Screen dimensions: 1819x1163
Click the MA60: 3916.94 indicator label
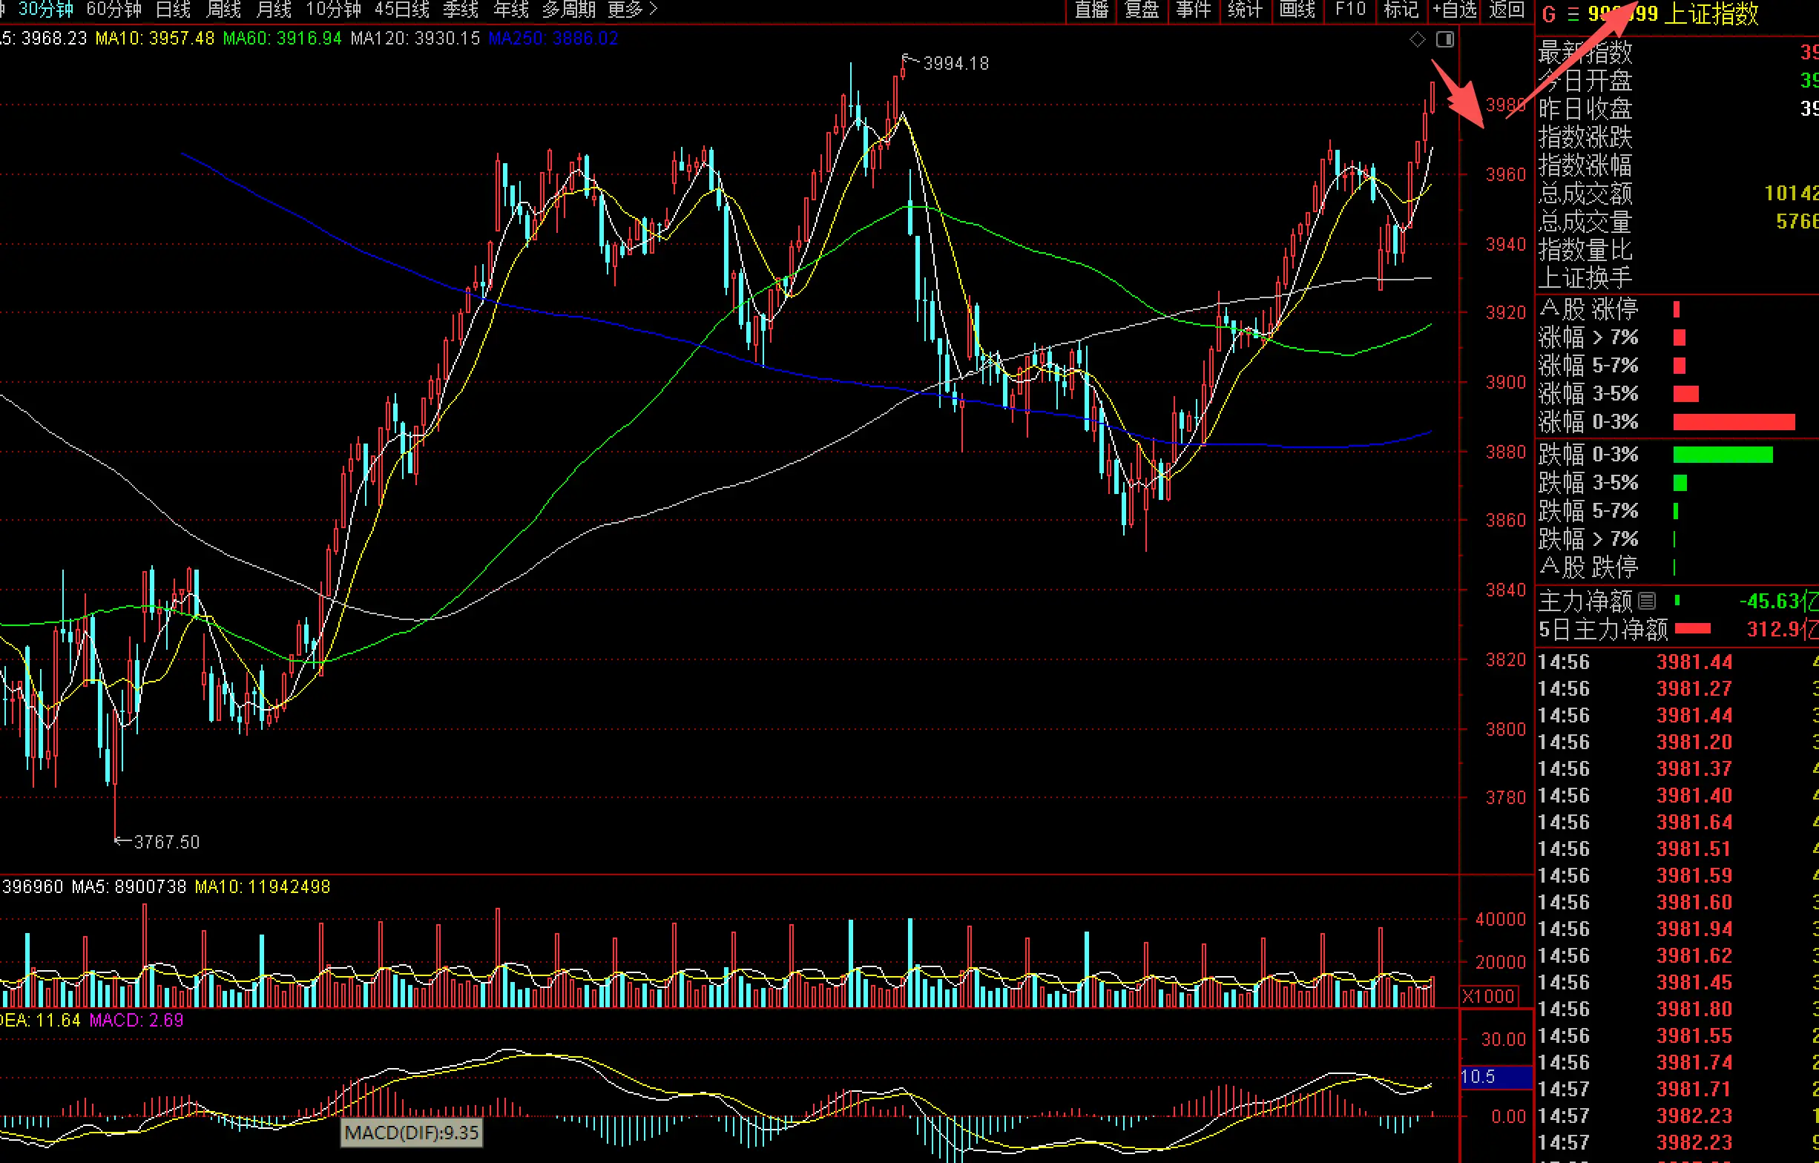click(283, 39)
